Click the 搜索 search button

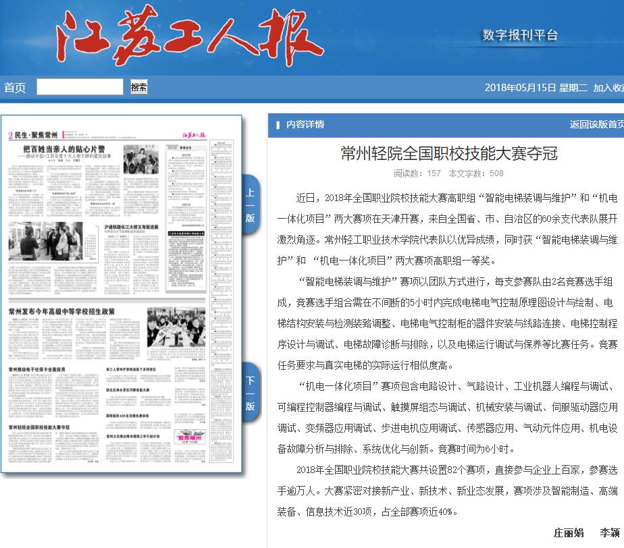[139, 86]
